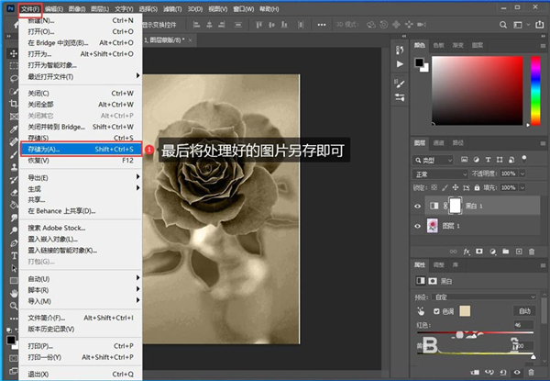Screen dimensions: 550x381
Task: Select the Move tool in toolbar
Action: [x=12, y=55]
